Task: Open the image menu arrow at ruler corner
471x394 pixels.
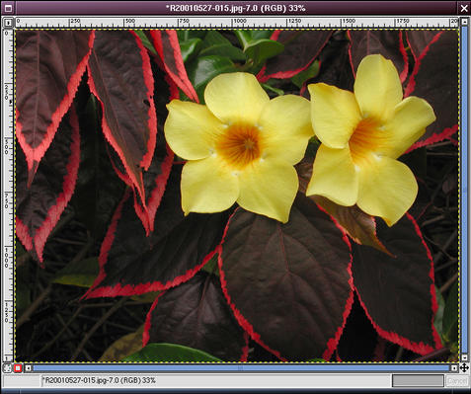Action: pos(8,23)
